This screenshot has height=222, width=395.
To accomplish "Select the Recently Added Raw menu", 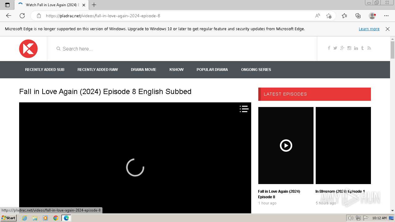I will tap(98, 70).
